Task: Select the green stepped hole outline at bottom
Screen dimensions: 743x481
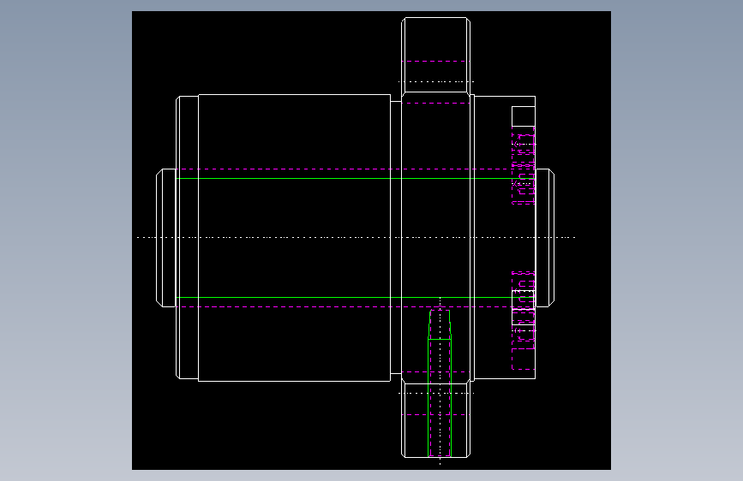Action: point(440,383)
